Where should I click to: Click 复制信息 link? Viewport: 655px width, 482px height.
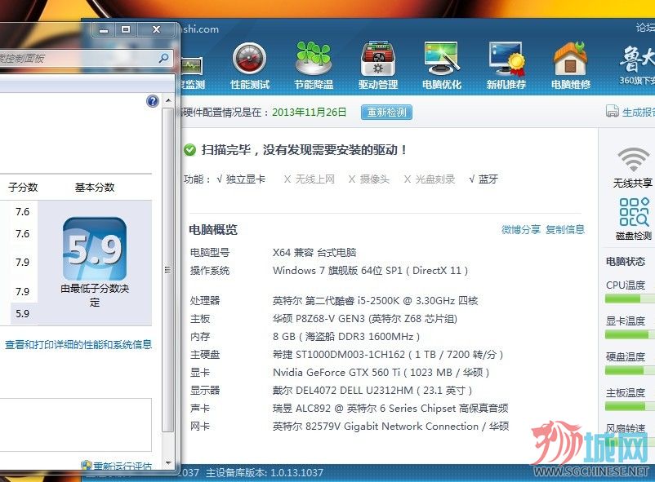pos(565,229)
